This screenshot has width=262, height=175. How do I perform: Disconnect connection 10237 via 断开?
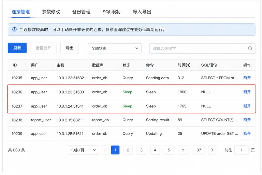click(x=247, y=106)
